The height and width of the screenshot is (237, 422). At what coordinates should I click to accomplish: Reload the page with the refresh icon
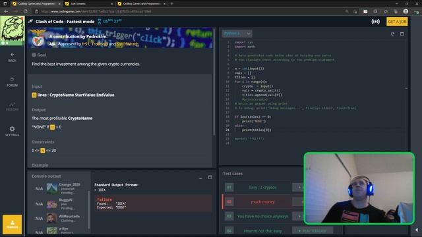pos(26,11)
